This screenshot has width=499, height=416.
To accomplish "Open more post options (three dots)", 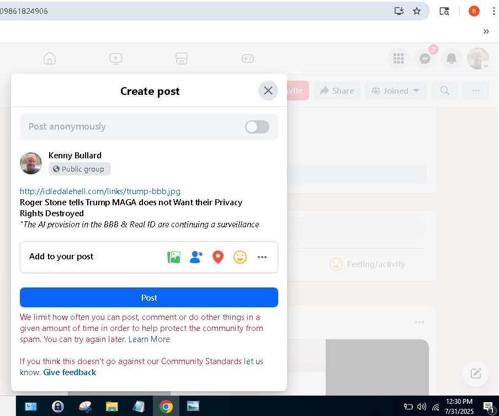I will pos(262,257).
